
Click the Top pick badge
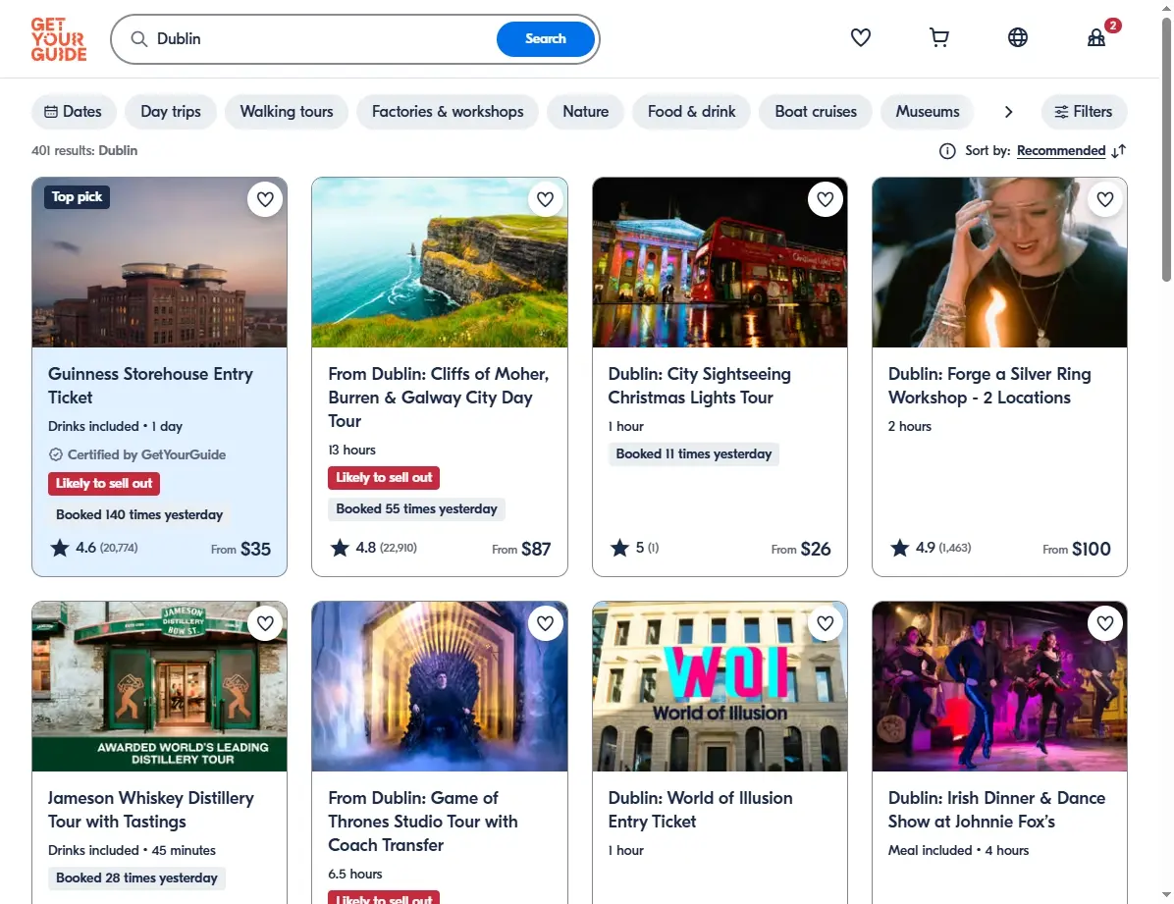coord(77,197)
